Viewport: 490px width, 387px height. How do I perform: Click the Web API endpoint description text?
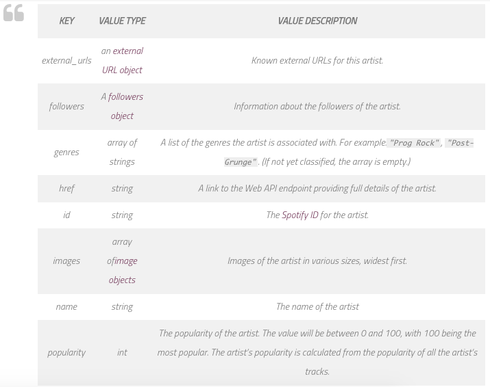[x=317, y=188]
